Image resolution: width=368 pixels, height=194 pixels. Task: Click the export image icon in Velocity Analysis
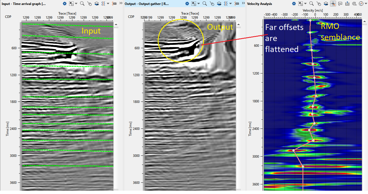(347, 4)
